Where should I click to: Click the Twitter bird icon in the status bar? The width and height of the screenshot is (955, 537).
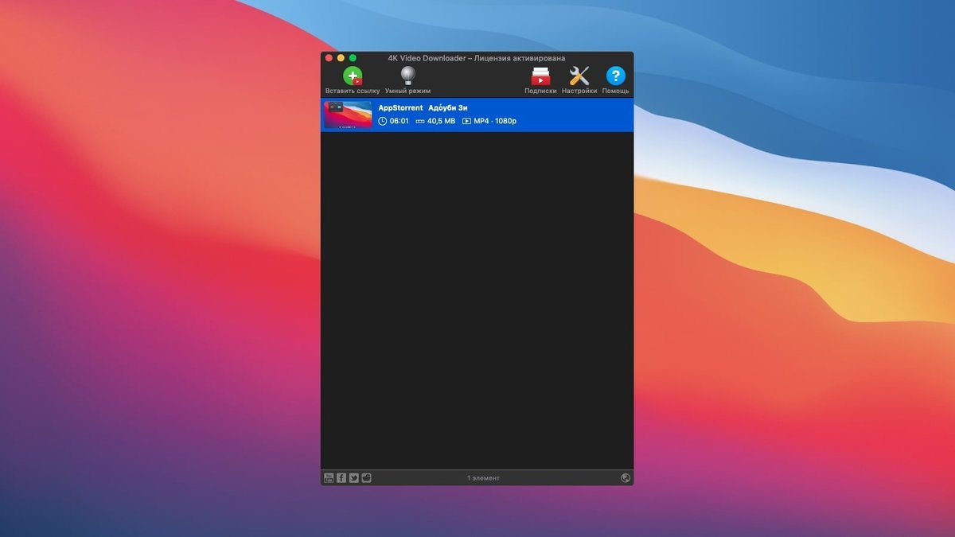coord(354,478)
